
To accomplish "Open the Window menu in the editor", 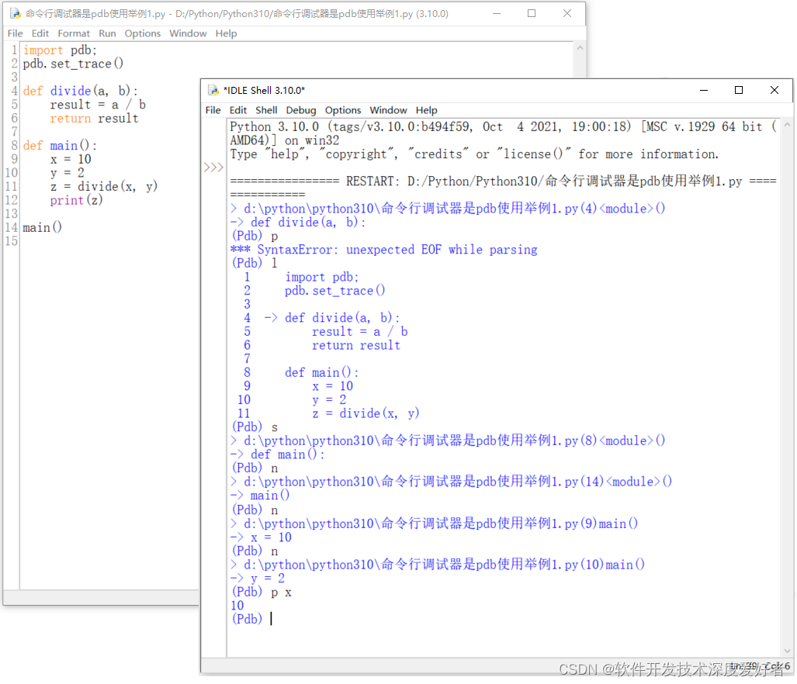I will click(188, 33).
